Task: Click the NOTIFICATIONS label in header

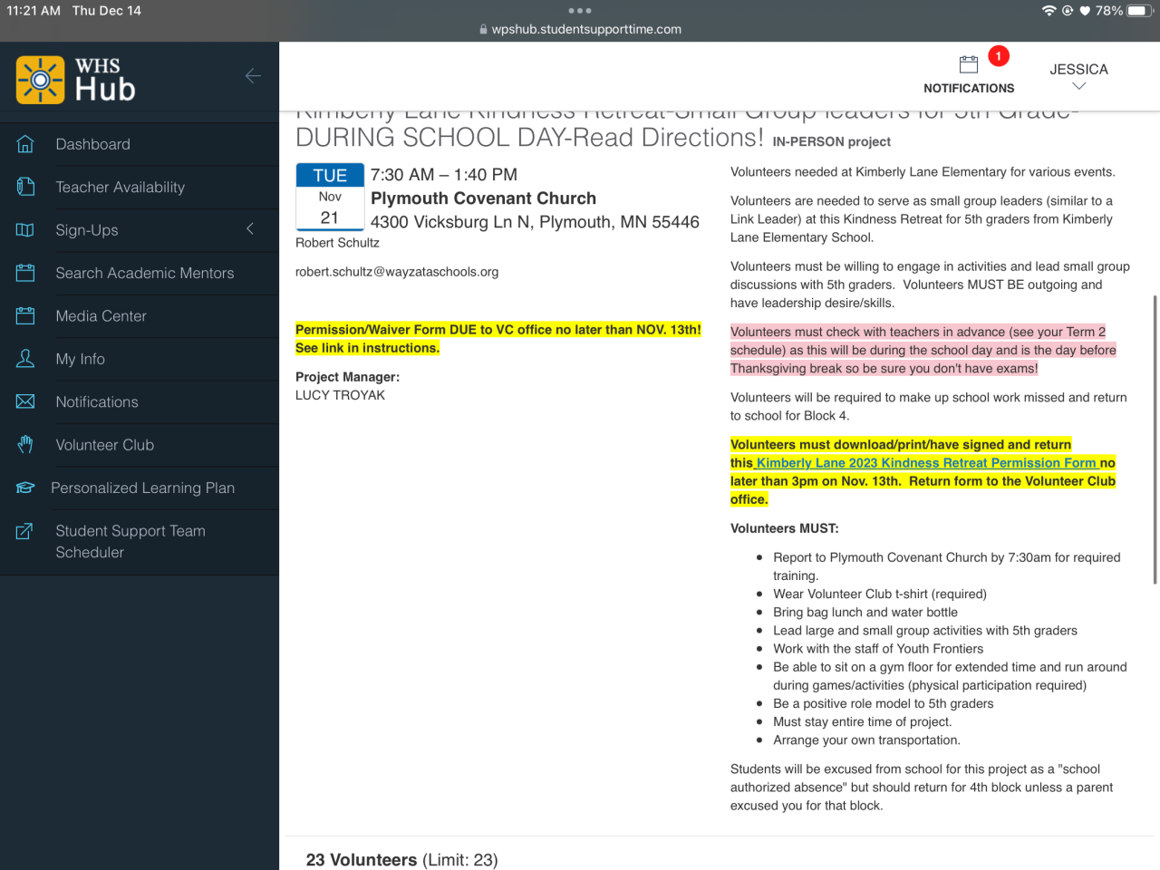Action: (x=969, y=88)
